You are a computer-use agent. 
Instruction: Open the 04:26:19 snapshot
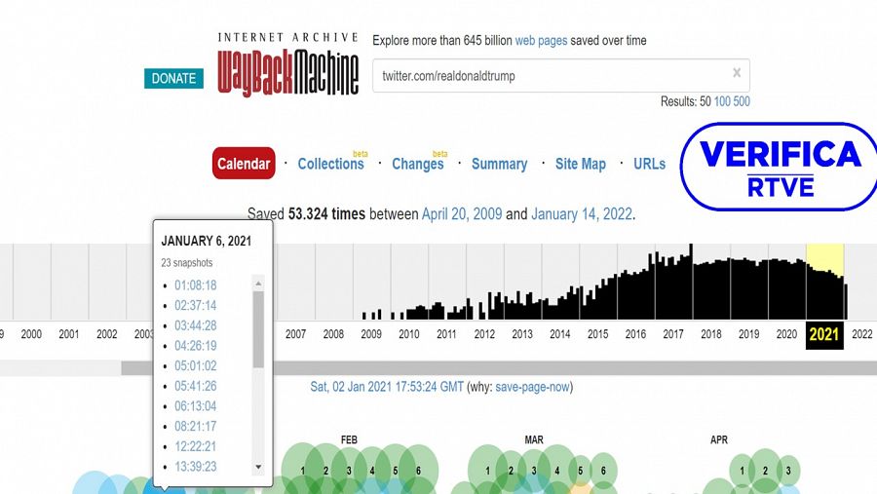[195, 346]
